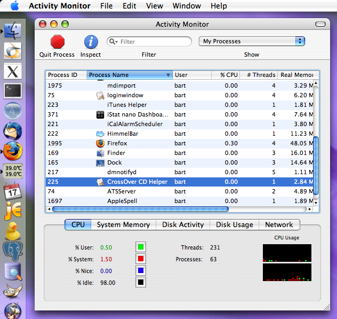Open the filter magnifier search options
Screen dimensions: 337x319
(113, 42)
